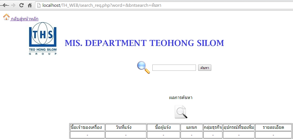Click the แผนก column header
The width and height of the screenshot is (293, 139).
pos(192,127)
